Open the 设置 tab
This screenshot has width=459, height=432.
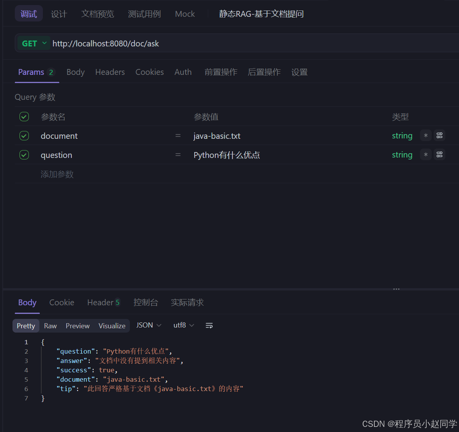pyautogui.click(x=300, y=72)
